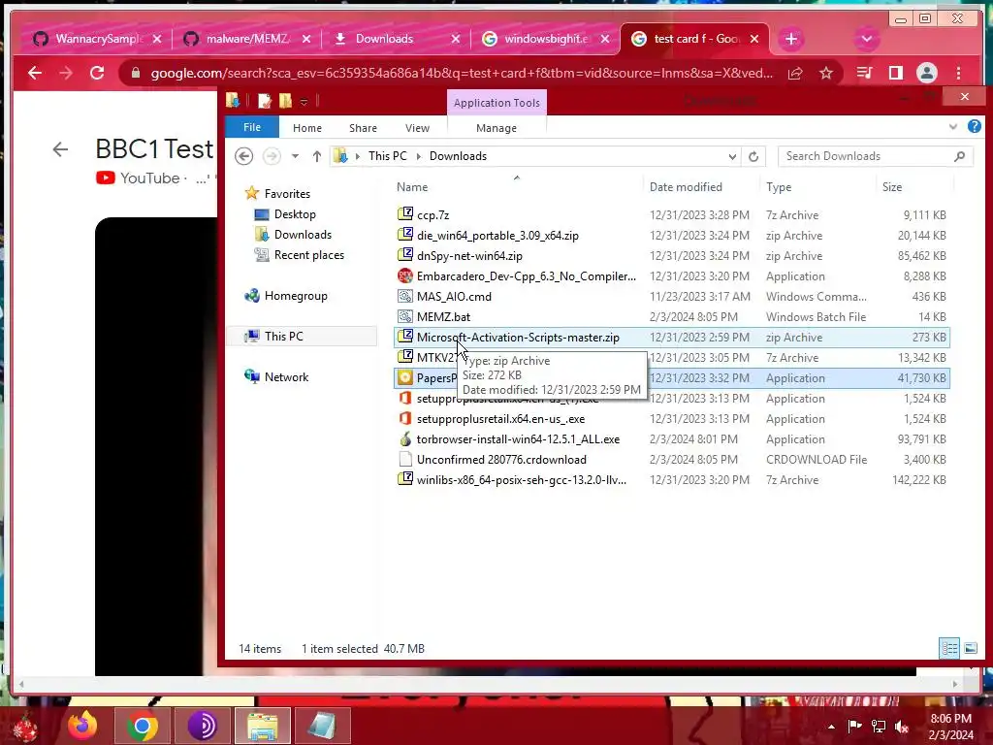Select the torbrowser-install-win64 exe icon
993x745 pixels.
click(x=405, y=438)
